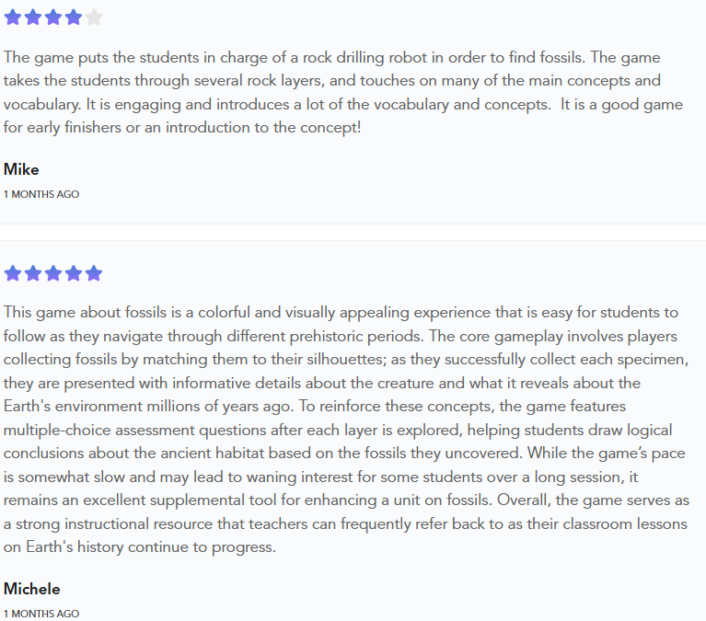Click fourth star of Michele's review rating

tap(74, 273)
